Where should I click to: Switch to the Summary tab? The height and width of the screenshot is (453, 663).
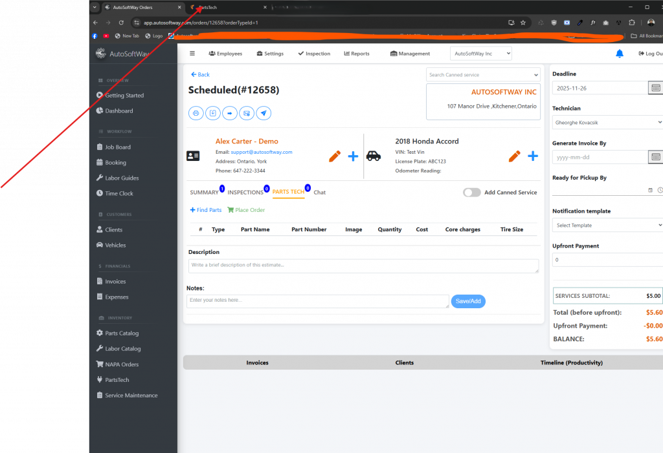pyautogui.click(x=204, y=193)
